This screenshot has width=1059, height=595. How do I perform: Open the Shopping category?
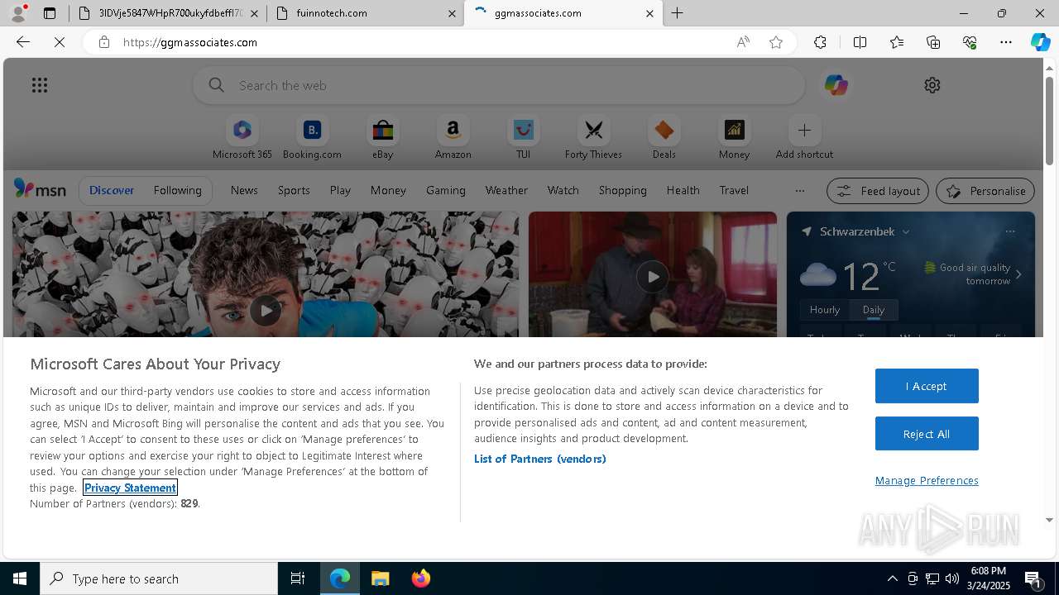pyautogui.click(x=623, y=190)
